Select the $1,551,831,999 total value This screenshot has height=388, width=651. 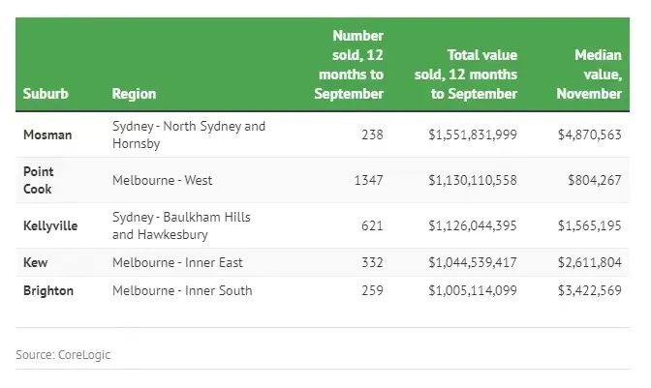coord(473,134)
